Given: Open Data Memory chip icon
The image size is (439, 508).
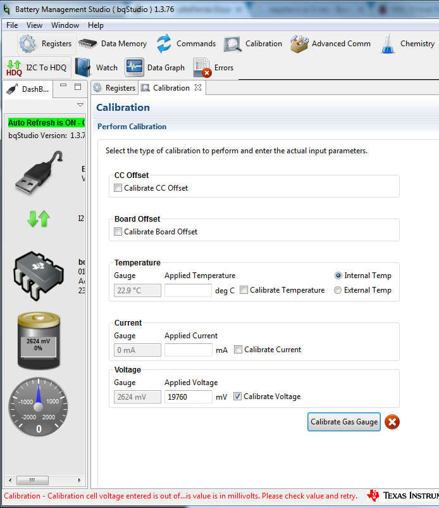Looking at the screenshot, I should click(87, 44).
